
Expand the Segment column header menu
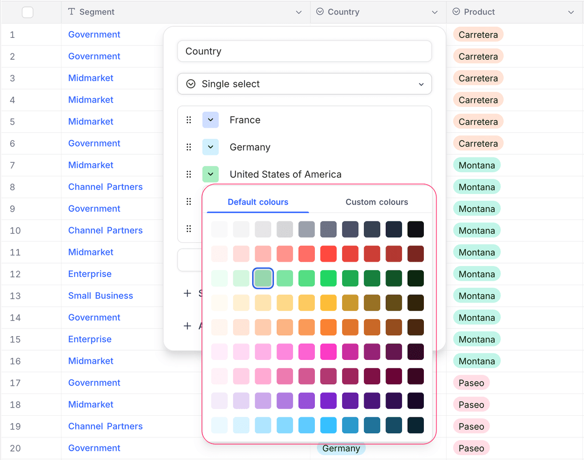[299, 12]
